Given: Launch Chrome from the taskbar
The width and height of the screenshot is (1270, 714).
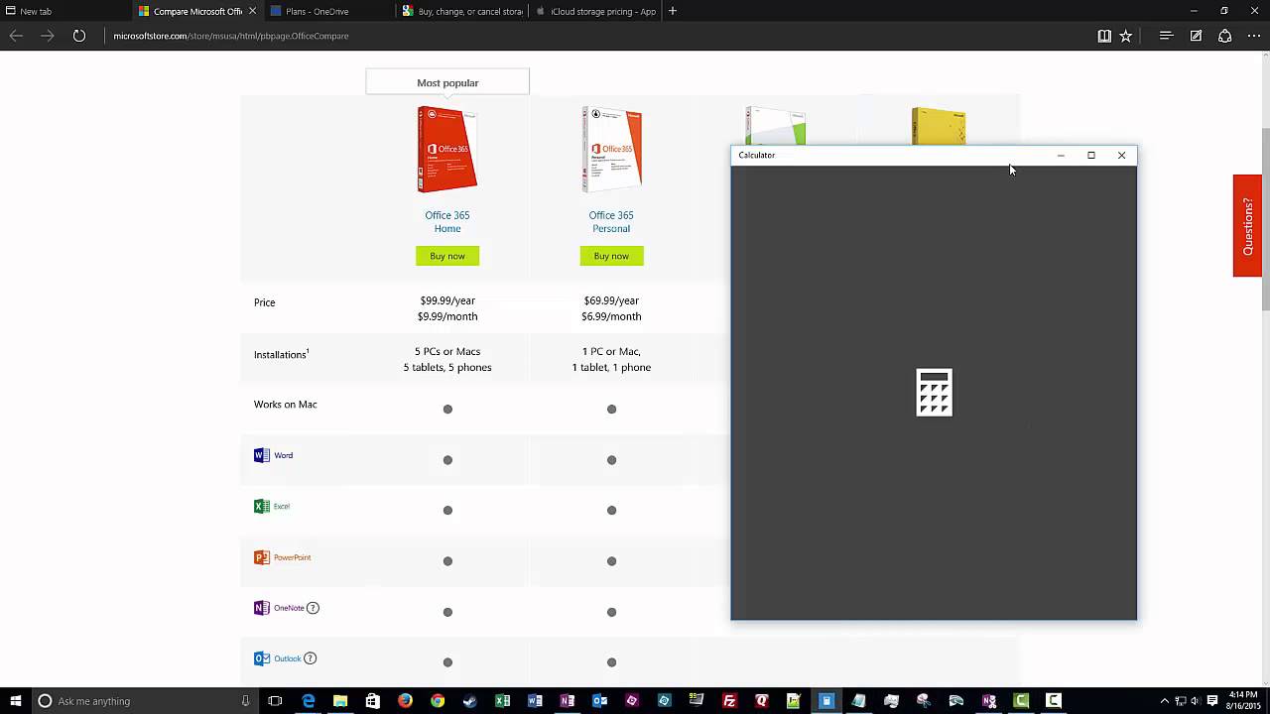Looking at the screenshot, I should pyautogui.click(x=438, y=701).
